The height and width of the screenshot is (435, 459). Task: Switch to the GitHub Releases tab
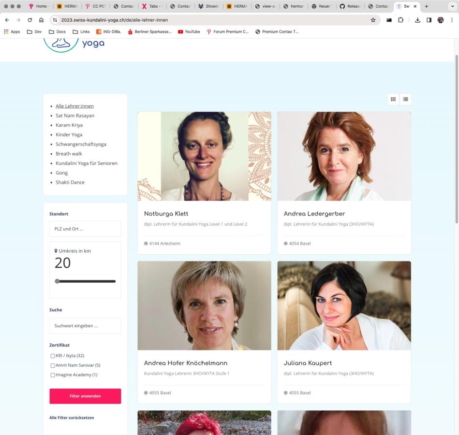[350, 6]
